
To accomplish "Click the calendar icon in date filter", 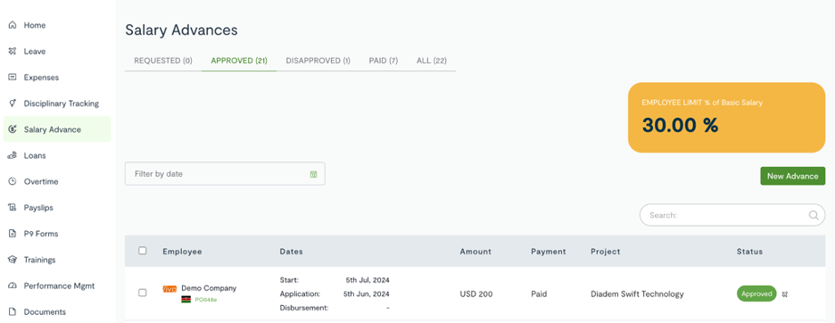I will click(x=314, y=174).
